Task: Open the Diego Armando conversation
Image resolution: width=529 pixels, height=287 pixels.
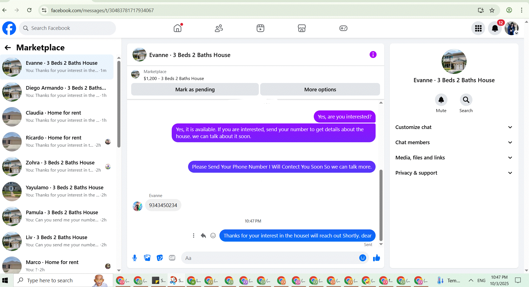Action: click(57, 92)
